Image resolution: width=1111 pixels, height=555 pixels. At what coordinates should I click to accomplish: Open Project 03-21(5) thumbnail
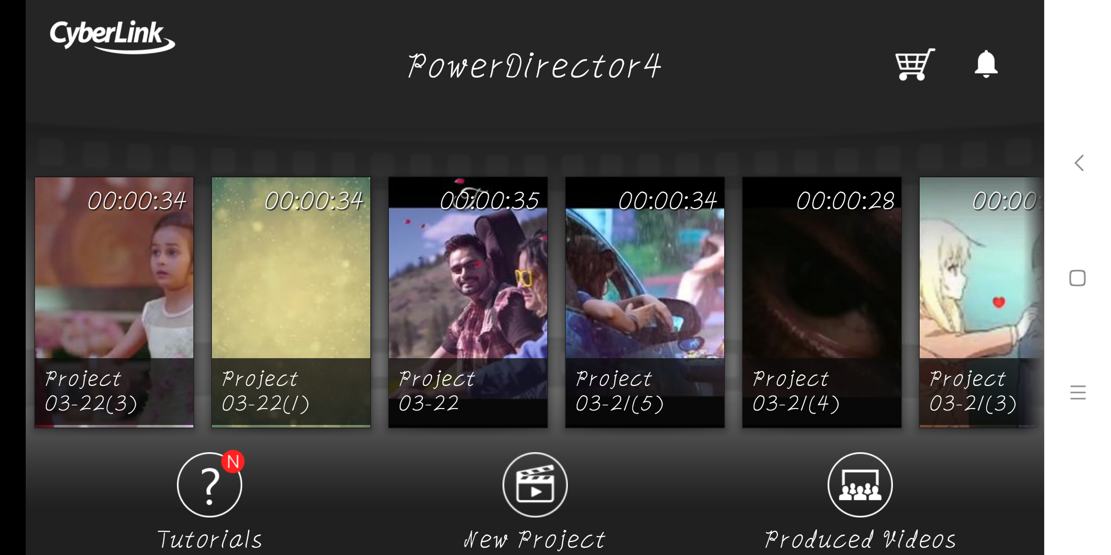pos(645,302)
